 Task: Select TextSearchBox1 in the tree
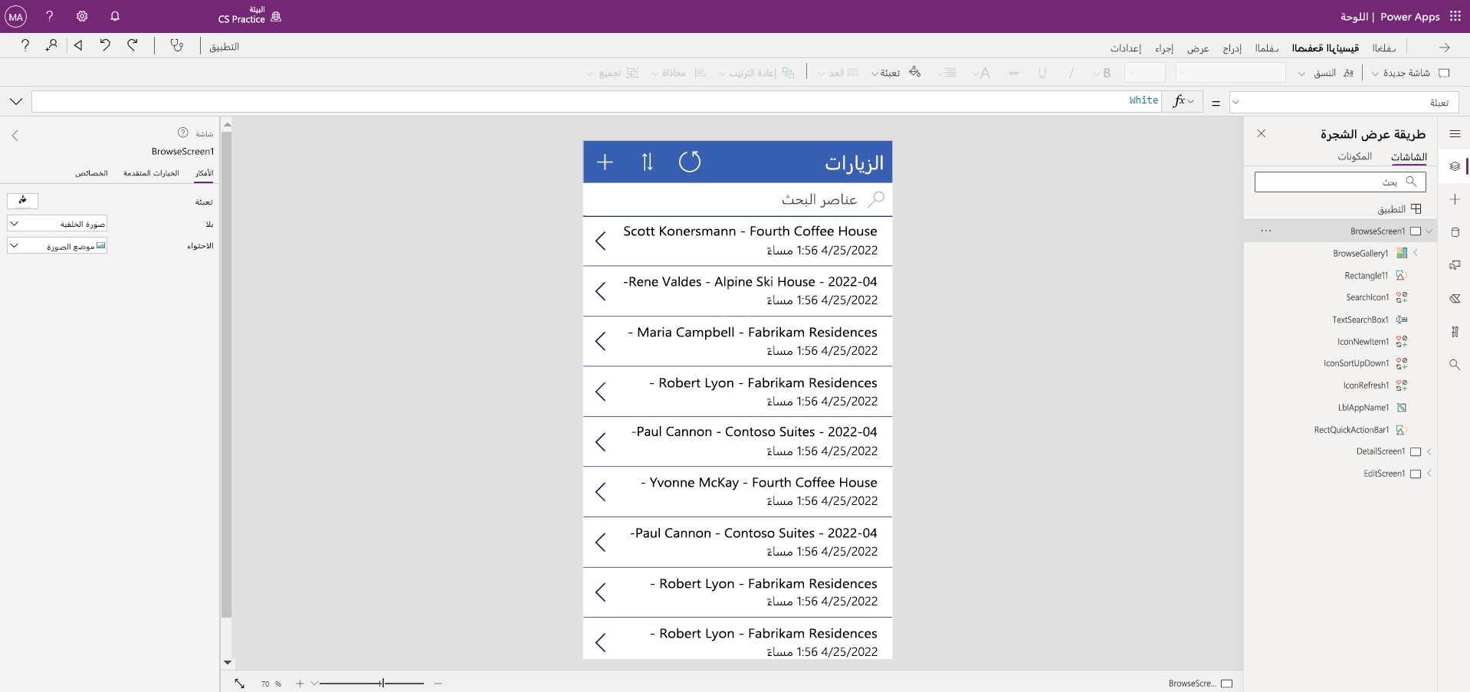(x=1360, y=320)
